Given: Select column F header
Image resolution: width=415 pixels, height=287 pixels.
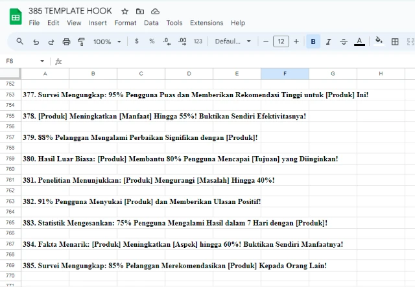Looking at the screenshot, I should click(x=285, y=73).
